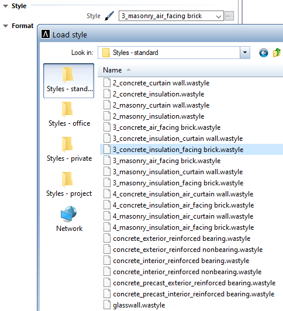
Task: Open the style browse ellipsis button
Action: coord(229,16)
